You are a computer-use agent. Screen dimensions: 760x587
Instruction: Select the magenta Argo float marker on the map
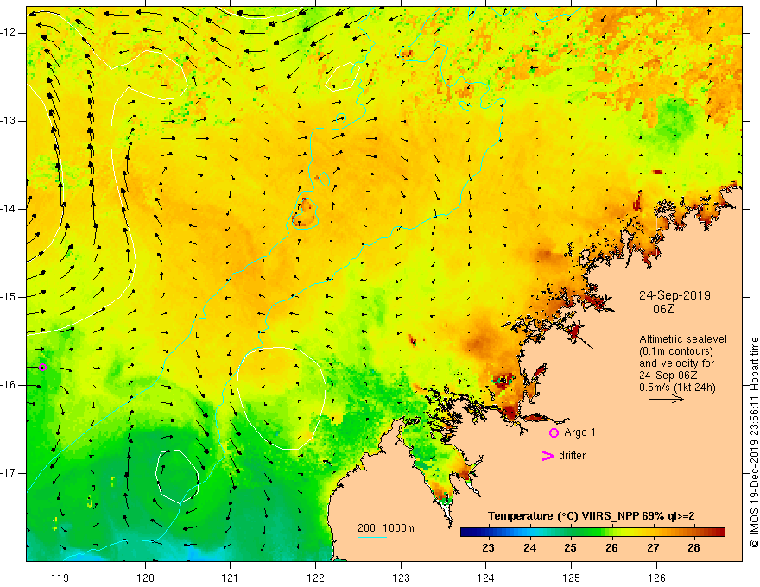coord(42,367)
